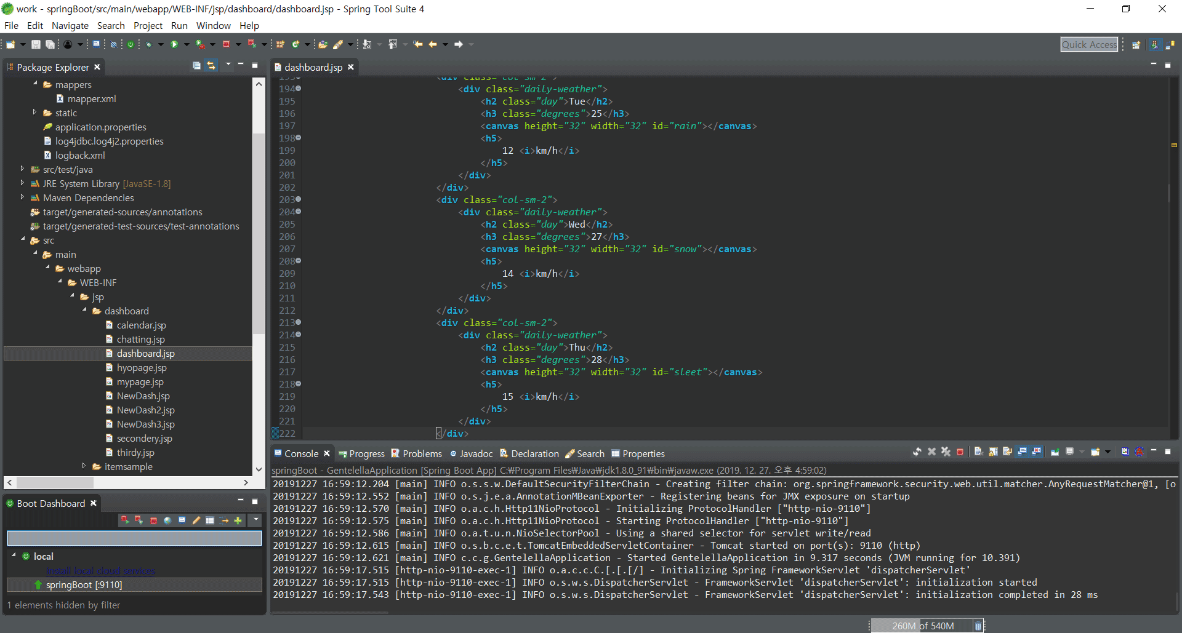The image size is (1182, 633).
Task: Open dropdown next to Debug button
Action: point(161,44)
